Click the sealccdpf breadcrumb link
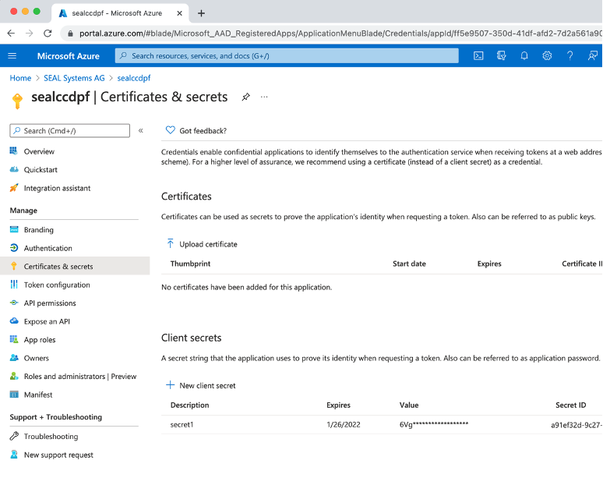Viewport: 603px width, 485px height. click(x=134, y=78)
